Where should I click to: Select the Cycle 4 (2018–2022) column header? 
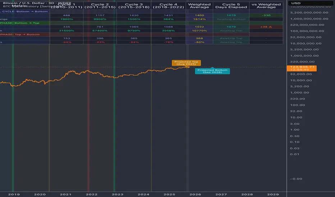(x=168, y=6)
